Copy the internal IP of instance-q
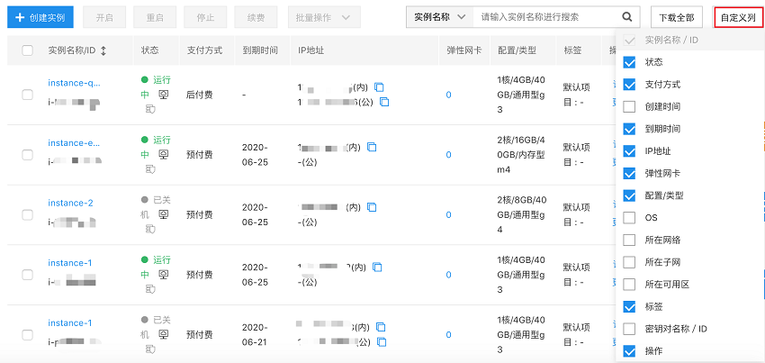765x363 pixels. tap(379, 87)
